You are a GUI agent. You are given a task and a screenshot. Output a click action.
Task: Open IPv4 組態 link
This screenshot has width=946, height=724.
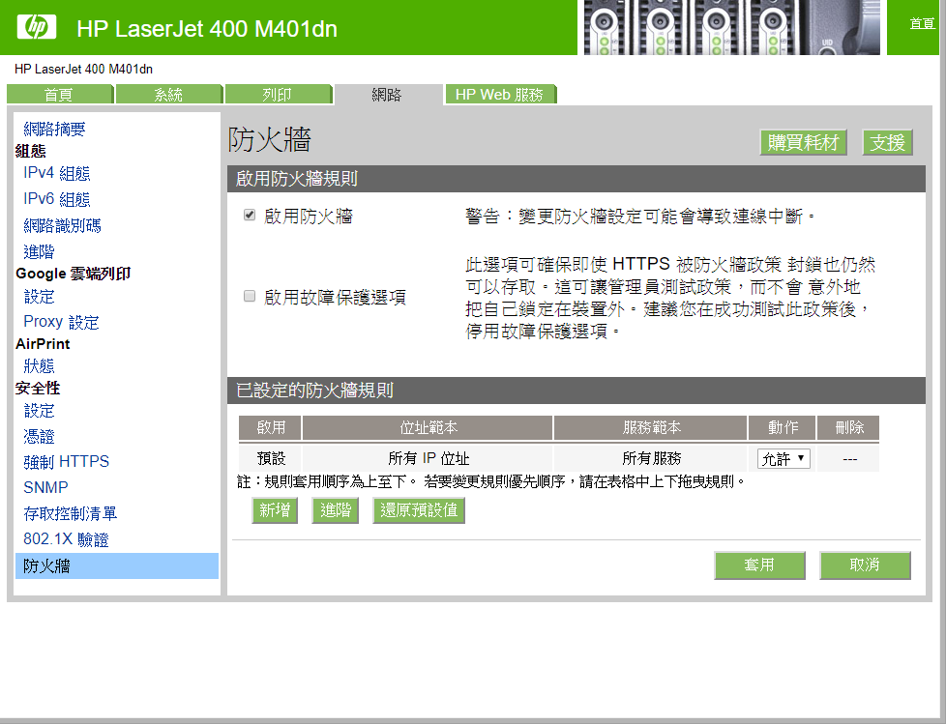[x=57, y=174]
